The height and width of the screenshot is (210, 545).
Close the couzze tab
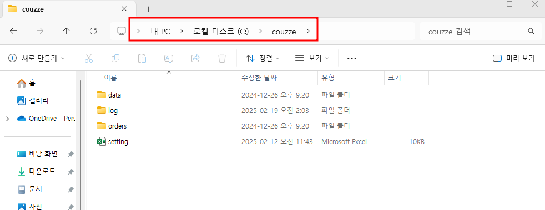point(124,9)
